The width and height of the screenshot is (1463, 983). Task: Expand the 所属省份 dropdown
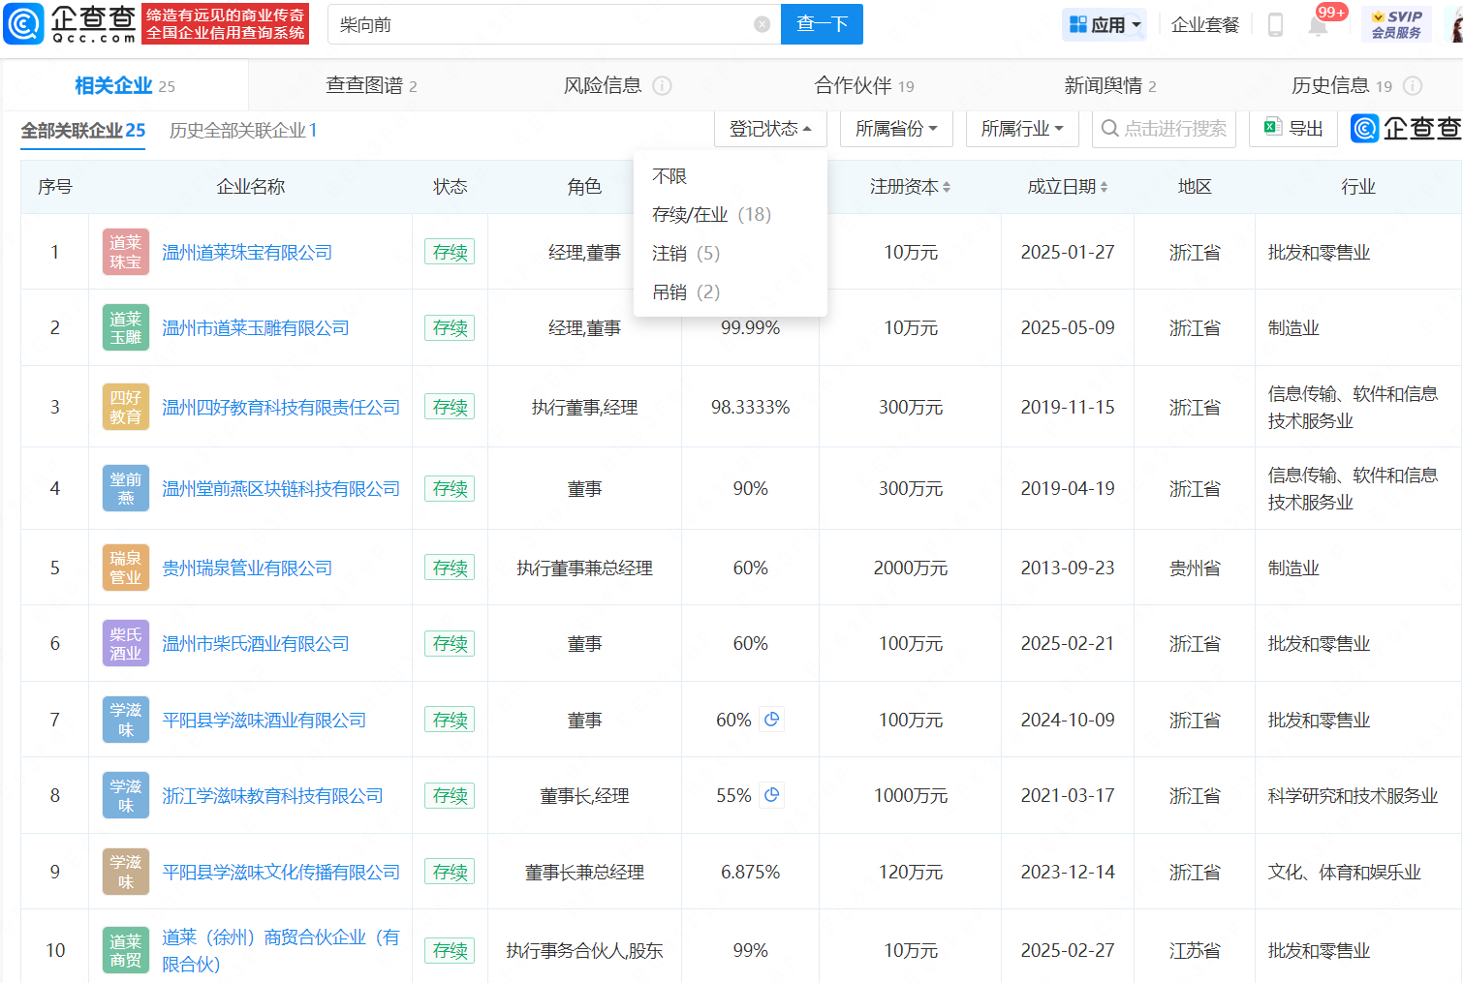click(896, 128)
